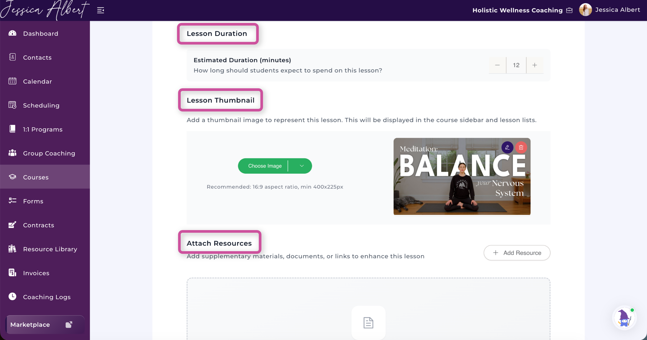Decrease the estimated duration with the minus button
This screenshot has width=647, height=340.
point(497,65)
